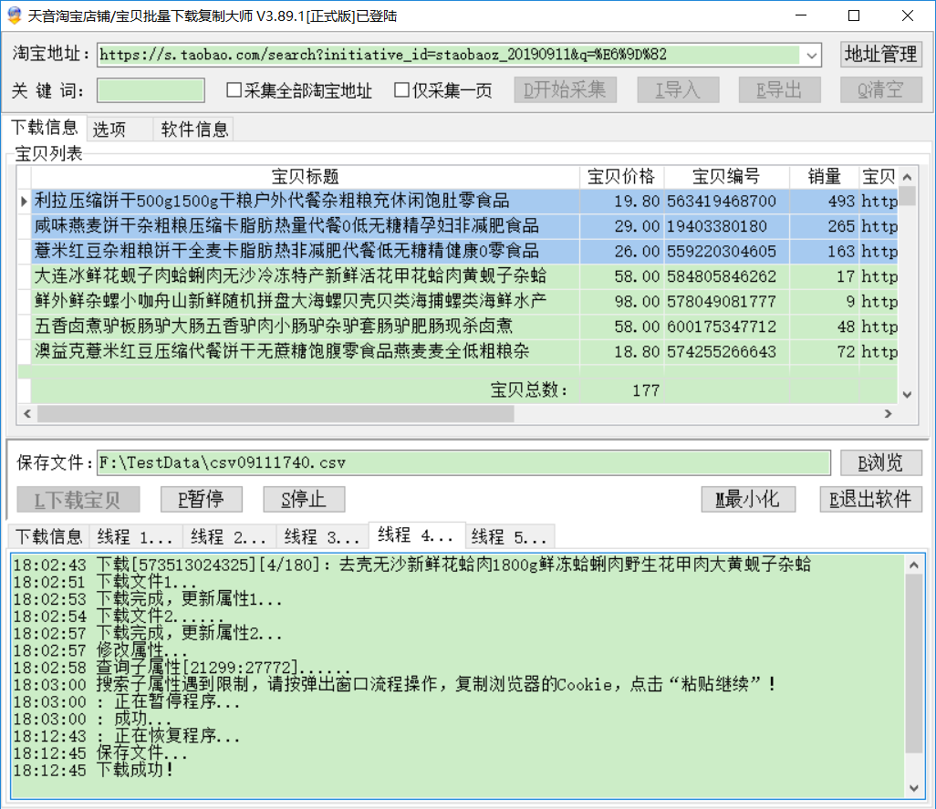Switch to the 选项 tab

click(x=109, y=130)
